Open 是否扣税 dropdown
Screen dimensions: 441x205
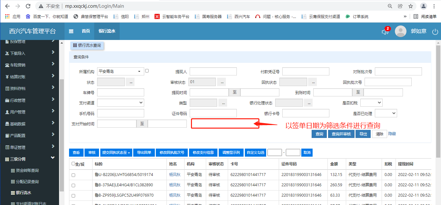coord(371,102)
